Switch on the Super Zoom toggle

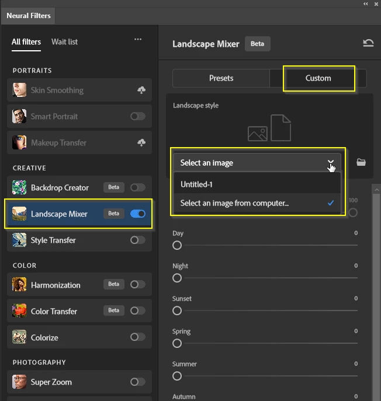[138, 382]
